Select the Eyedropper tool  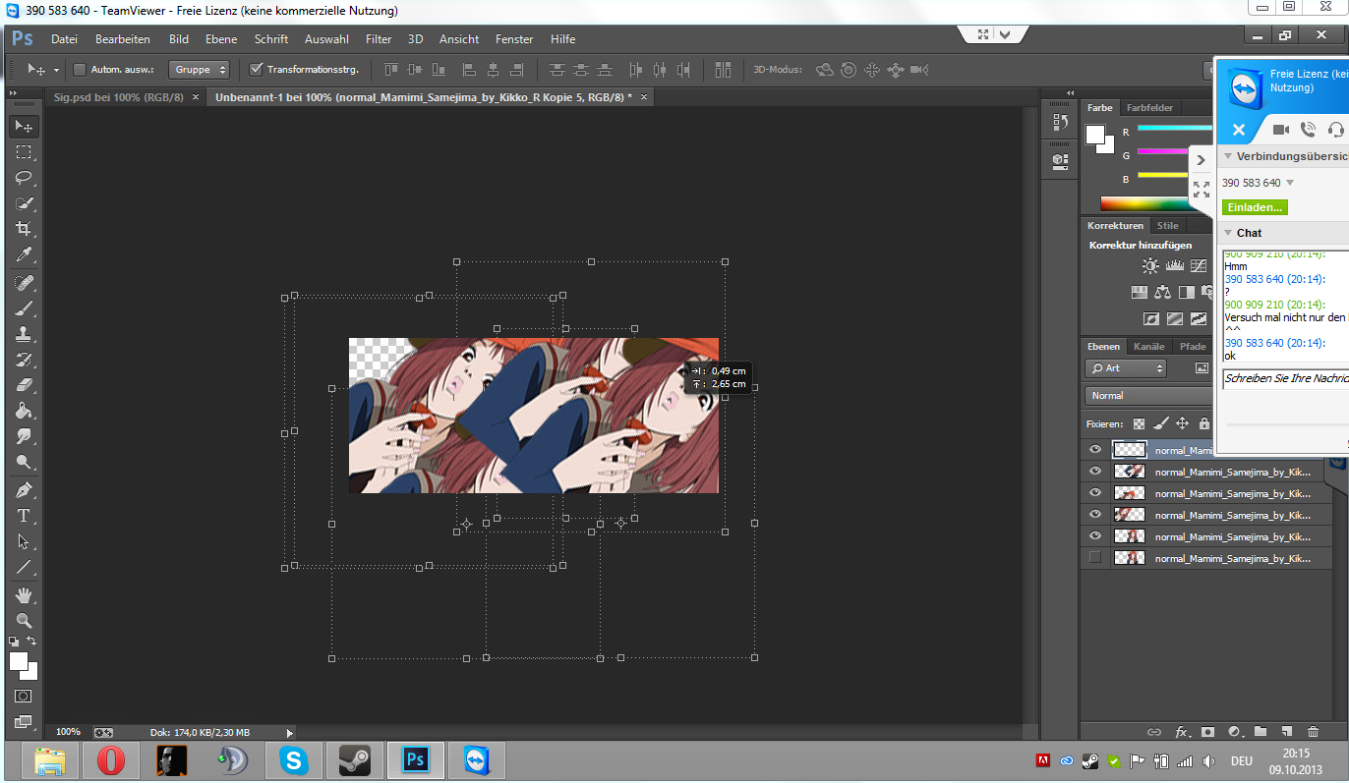tap(24, 255)
